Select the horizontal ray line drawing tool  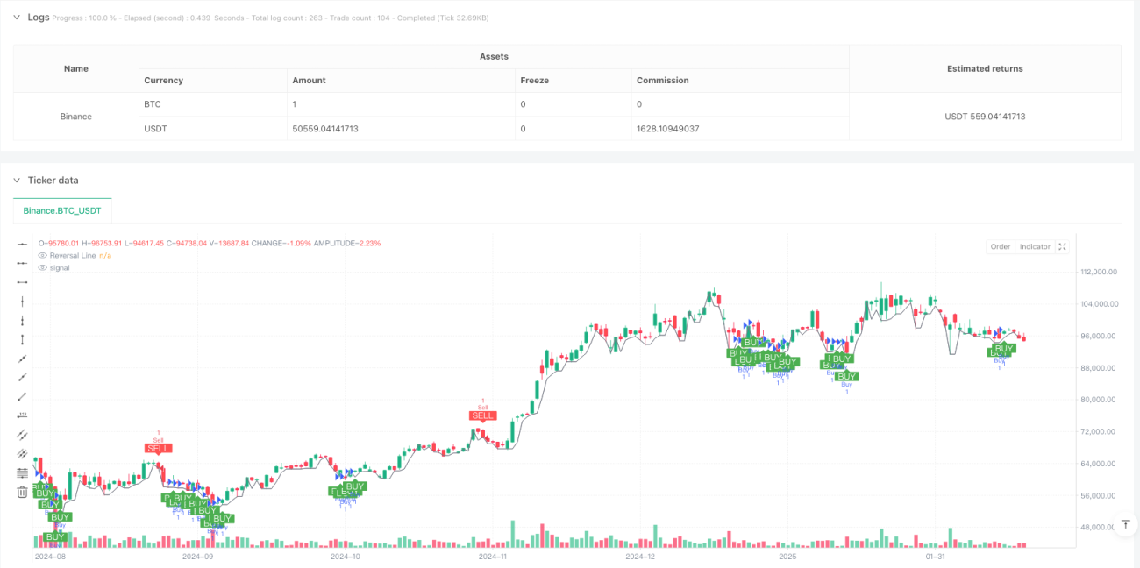coord(22,263)
